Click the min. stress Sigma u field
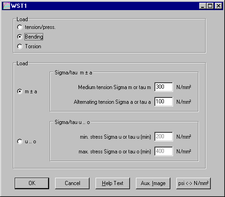225x197 pixels. pos(163,136)
